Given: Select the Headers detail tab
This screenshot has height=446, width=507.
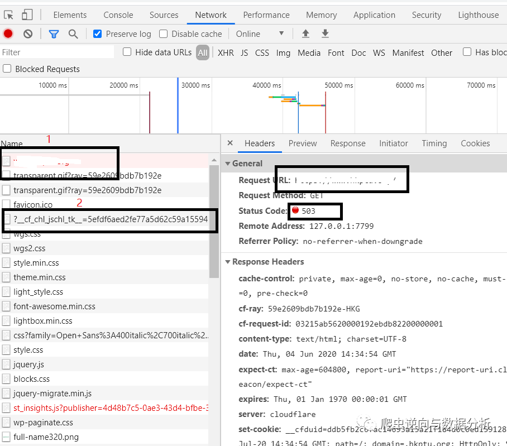Looking at the screenshot, I should 260,143.
